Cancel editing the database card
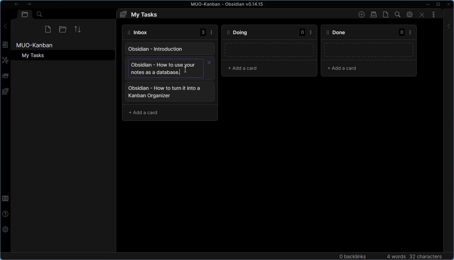This screenshot has height=260, width=454. tap(209, 63)
